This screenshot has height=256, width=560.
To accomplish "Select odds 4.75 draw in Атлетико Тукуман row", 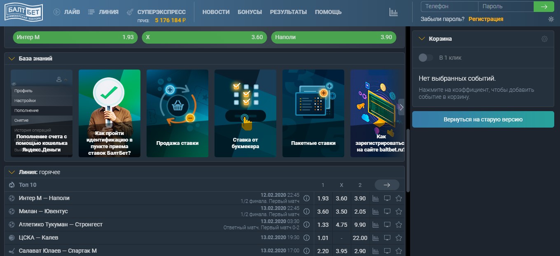I will [341, 225].
